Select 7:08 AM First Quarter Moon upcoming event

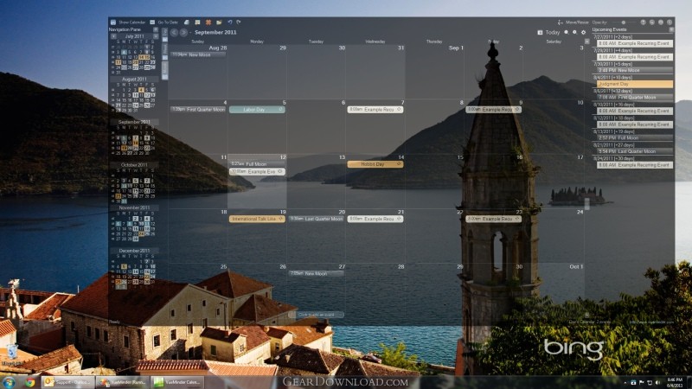click(x=635, y=98)
